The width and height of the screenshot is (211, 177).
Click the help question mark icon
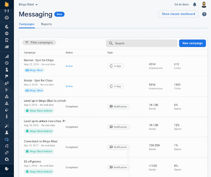[x=204, y=14]
